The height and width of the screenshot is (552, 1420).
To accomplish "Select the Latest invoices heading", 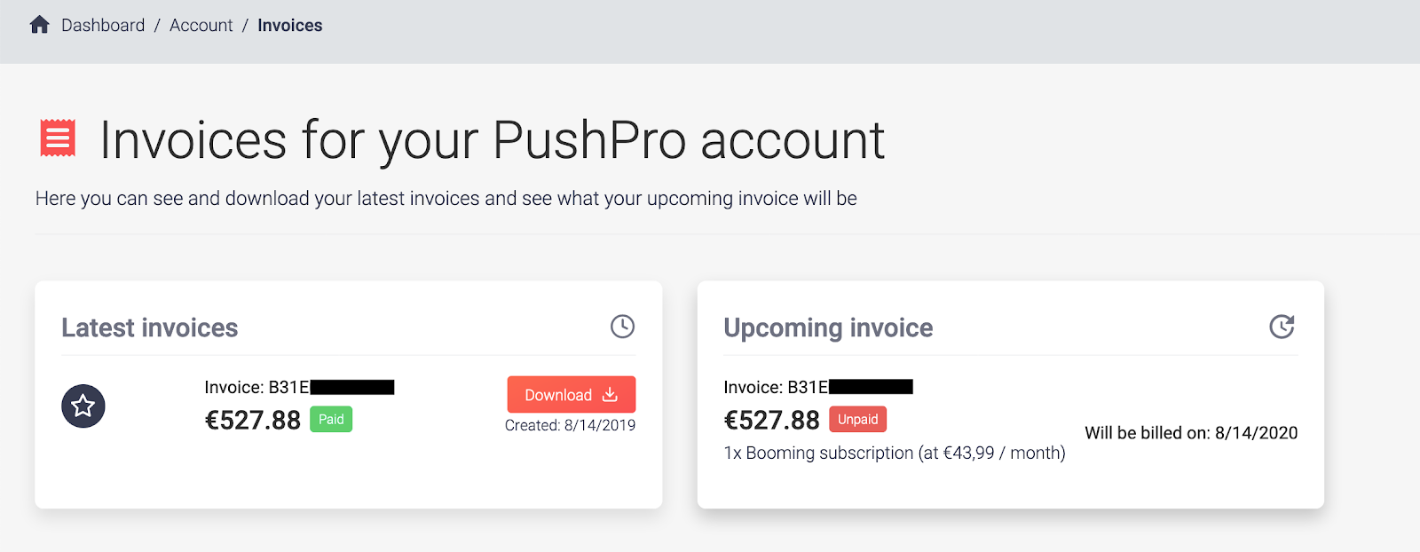I will point(150,328).
